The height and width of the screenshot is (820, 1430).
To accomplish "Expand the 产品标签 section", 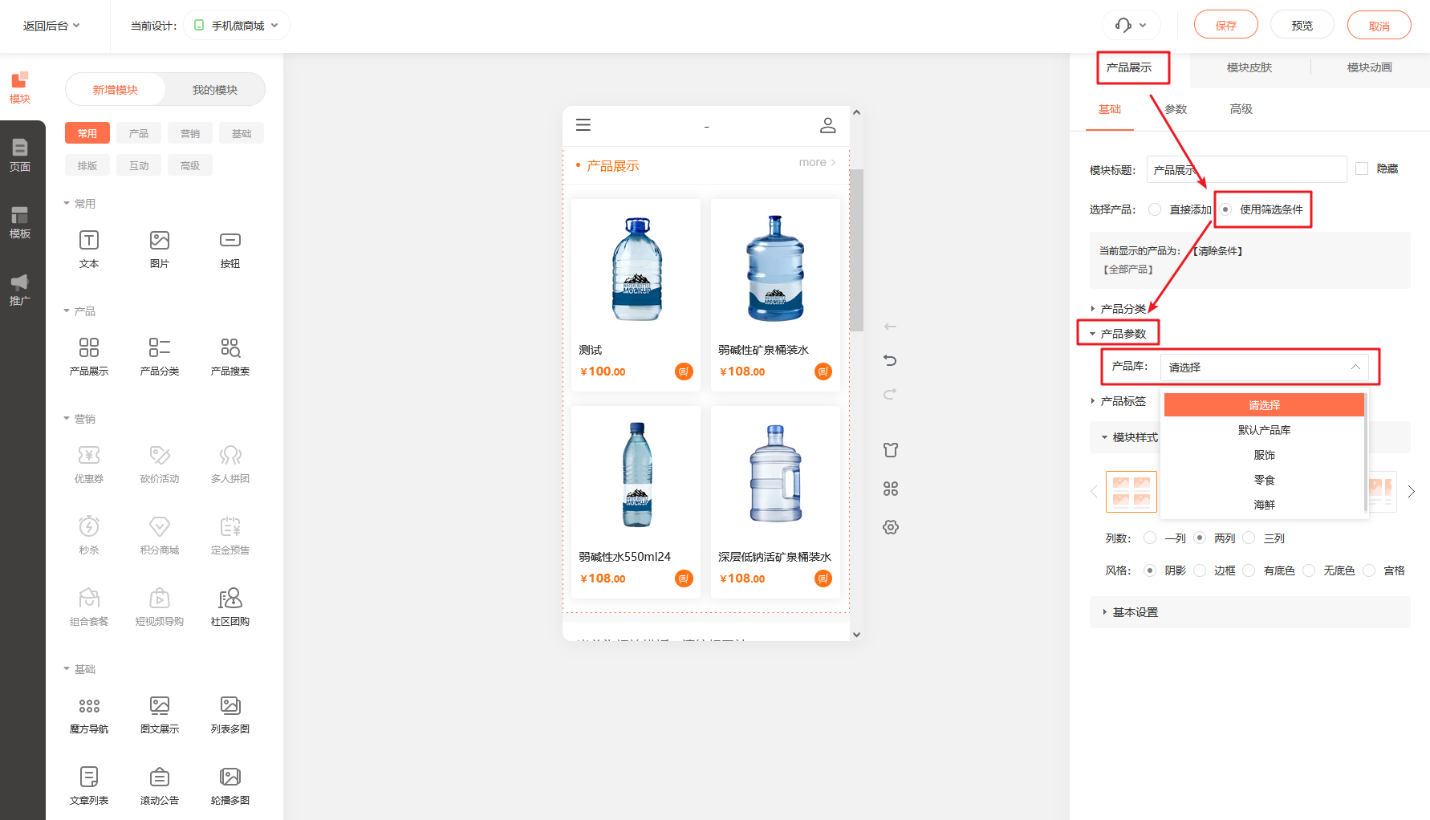I will click(x=1119, y=401).
